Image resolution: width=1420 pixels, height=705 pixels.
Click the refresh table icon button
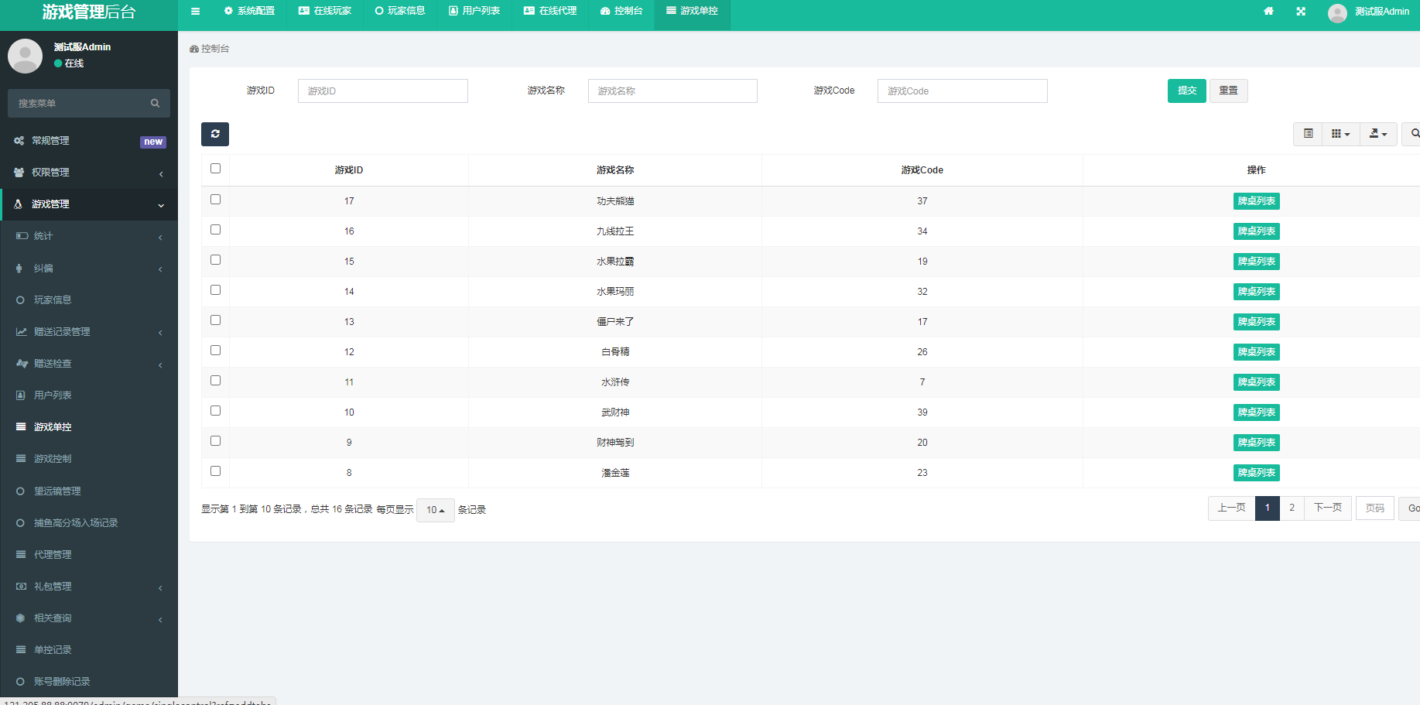[x=215, y=134]
